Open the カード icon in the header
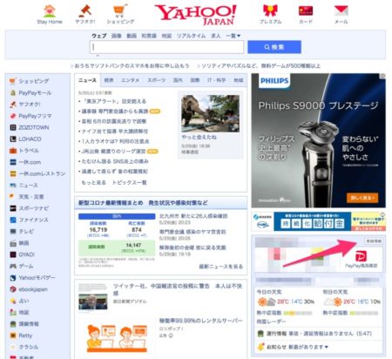The width and height of the screenshot is (392, 359). point(306,11)
